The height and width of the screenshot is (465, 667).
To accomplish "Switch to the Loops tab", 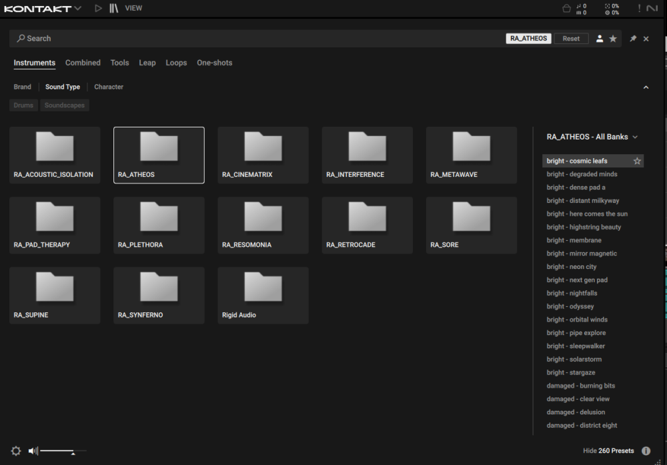I will [176, 63].
